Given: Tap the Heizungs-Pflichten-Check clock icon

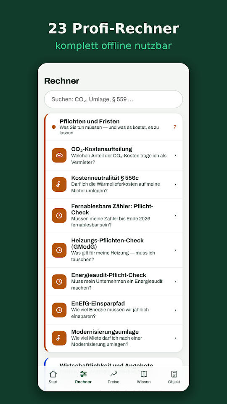Looking at the screenshot, I should [59, 250].
